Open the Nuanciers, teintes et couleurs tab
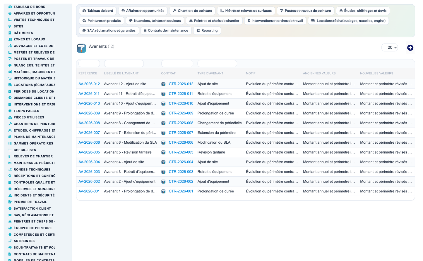This screenshot has width=423, height=261. (155, 20)
